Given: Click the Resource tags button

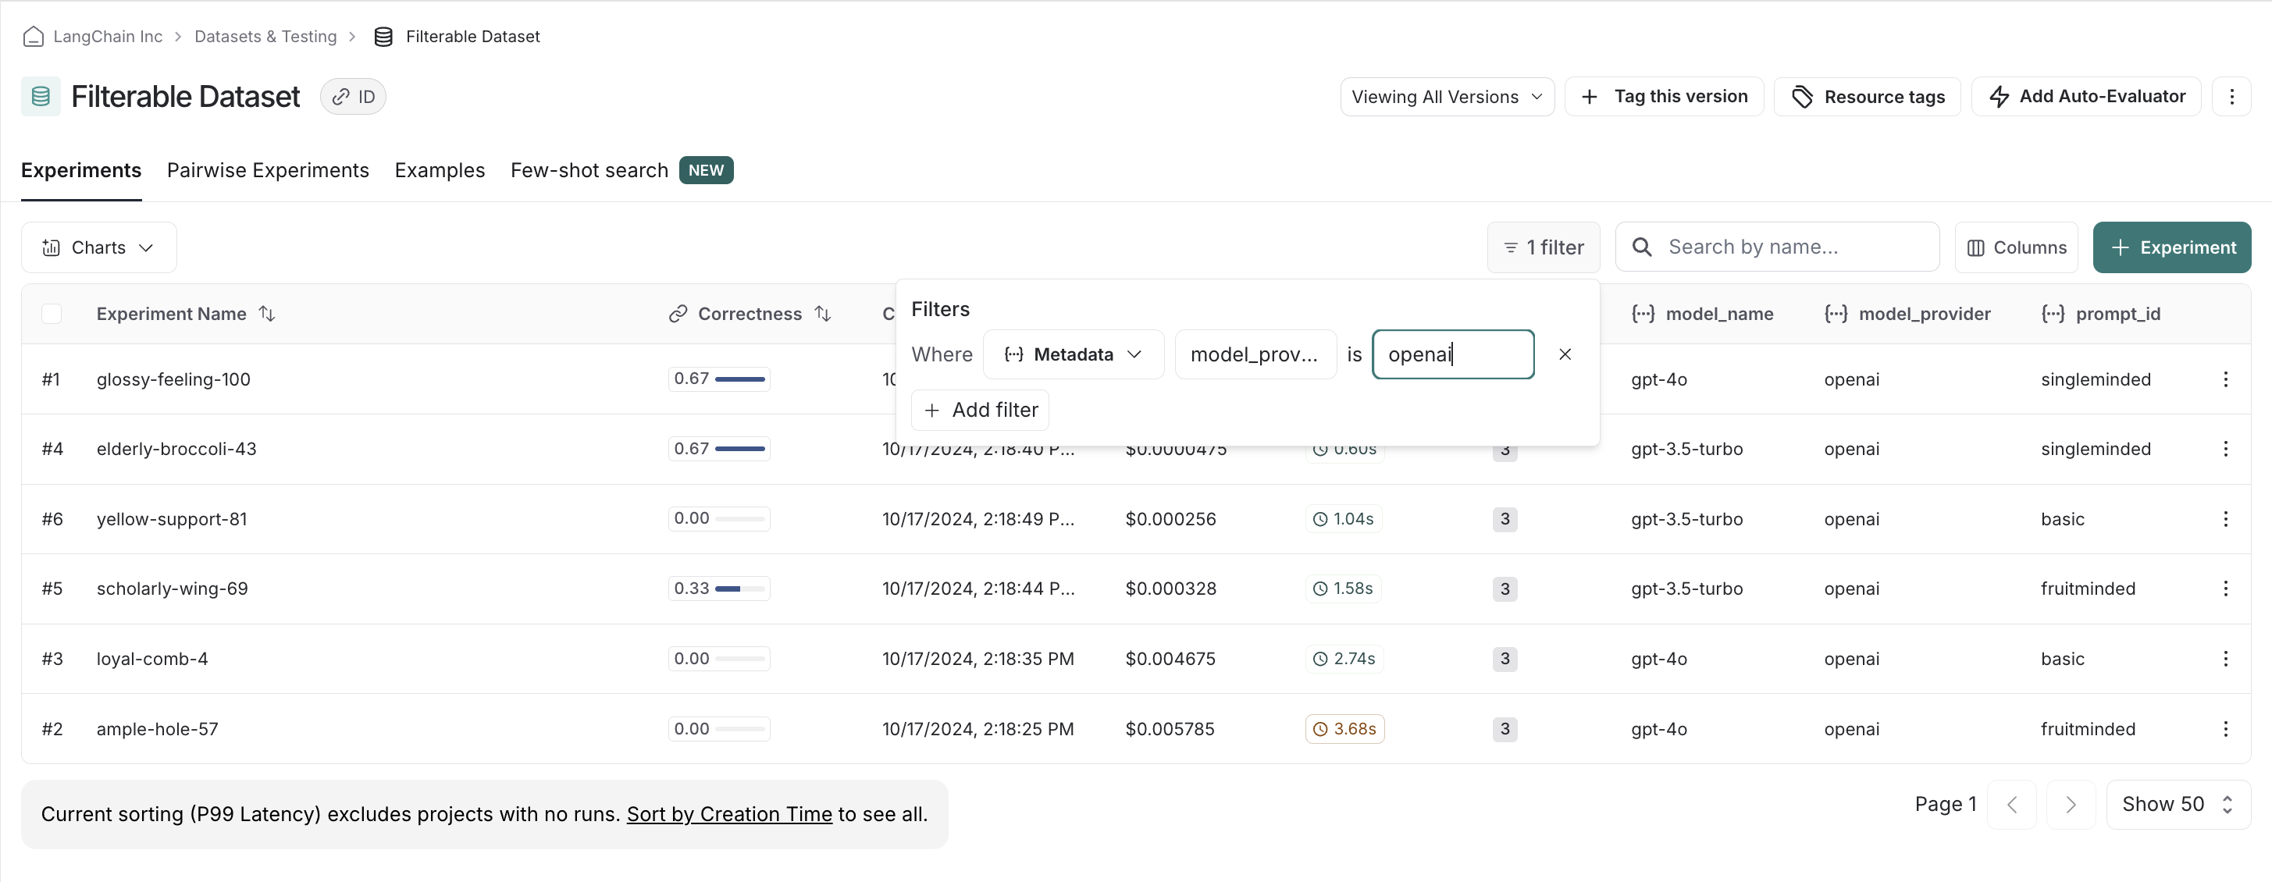Looking at the screenshot, I should tap(1867, 97).
